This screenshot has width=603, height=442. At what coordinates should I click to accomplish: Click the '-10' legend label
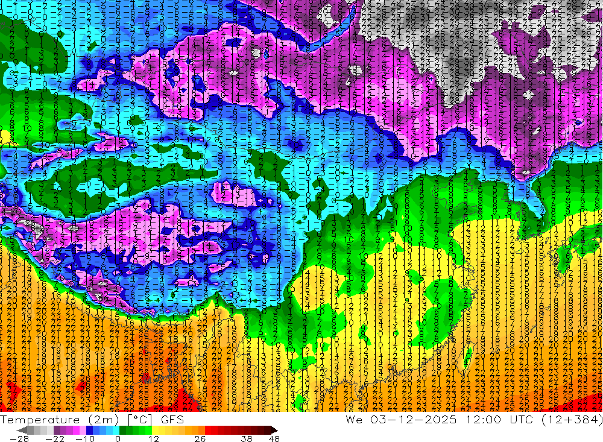(x=86, y=439)
